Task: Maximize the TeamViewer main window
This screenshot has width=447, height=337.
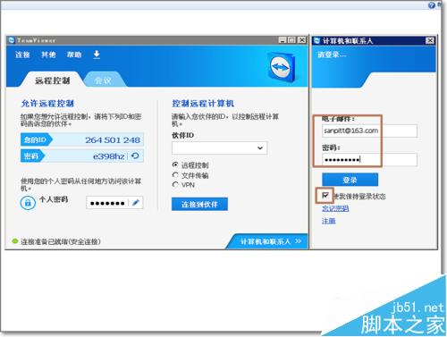Action: (292, 40)
